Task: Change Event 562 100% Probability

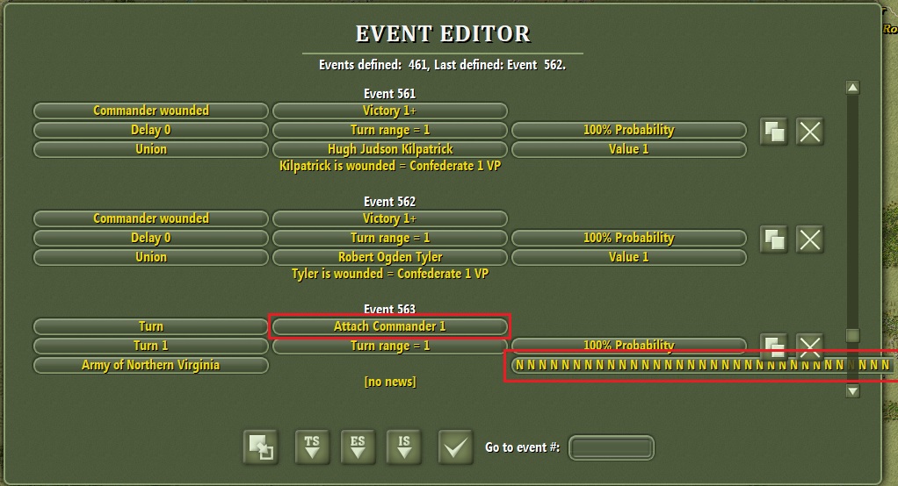Action: [x=628, y=238]
